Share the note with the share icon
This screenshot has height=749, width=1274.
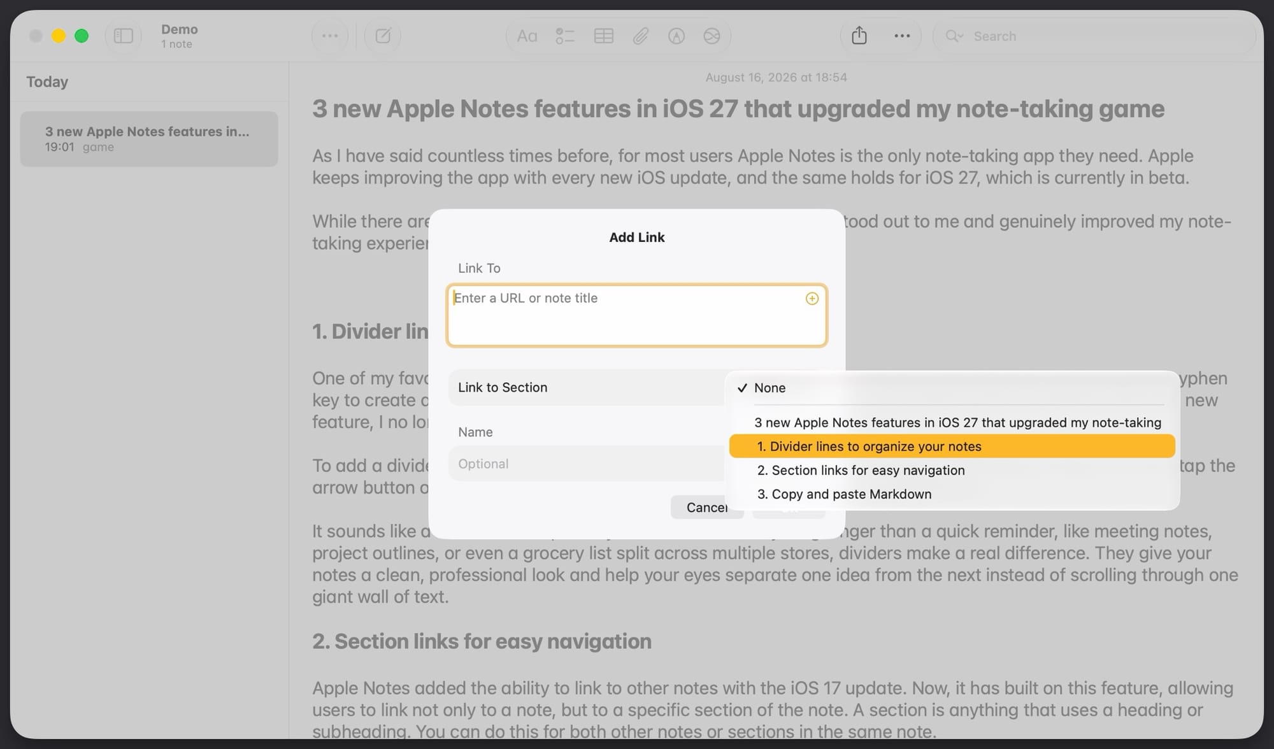pyautogui.click(x=859, y=35)
